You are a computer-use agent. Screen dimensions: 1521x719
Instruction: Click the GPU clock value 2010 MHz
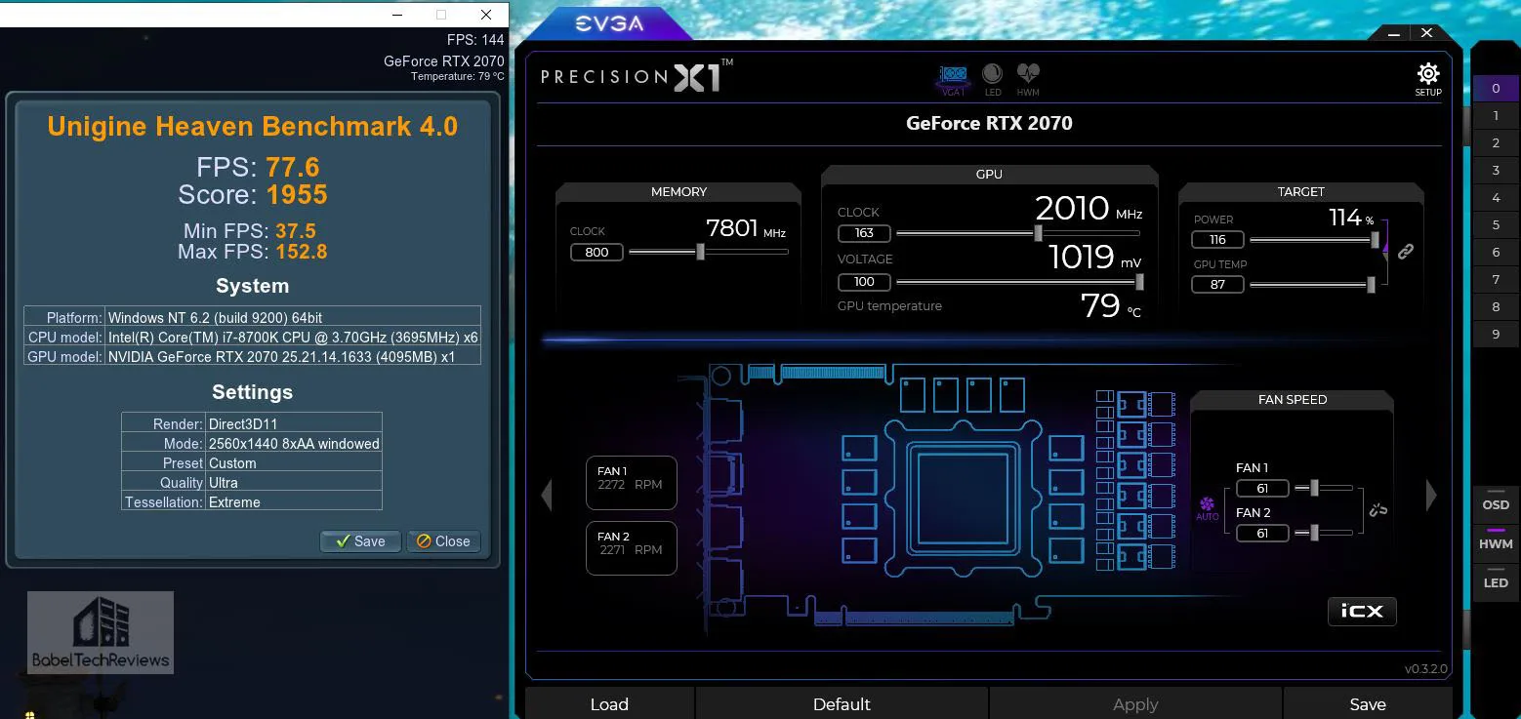1089,208
